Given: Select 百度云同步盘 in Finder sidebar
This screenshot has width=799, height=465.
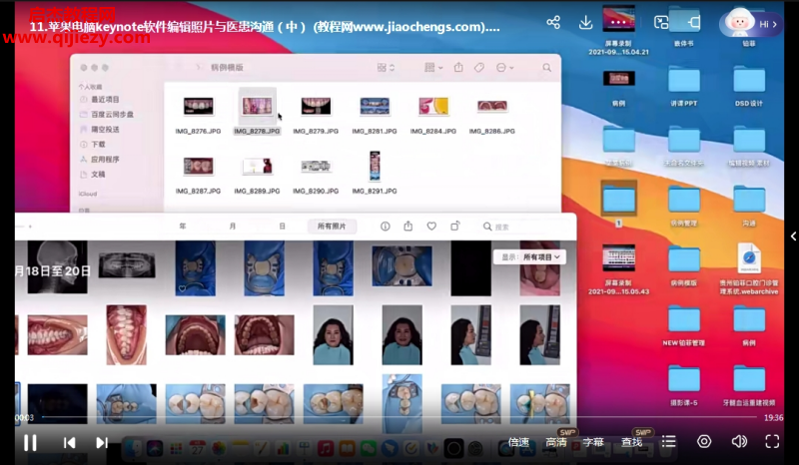Looking at the screenshot, I should point(112,115).
